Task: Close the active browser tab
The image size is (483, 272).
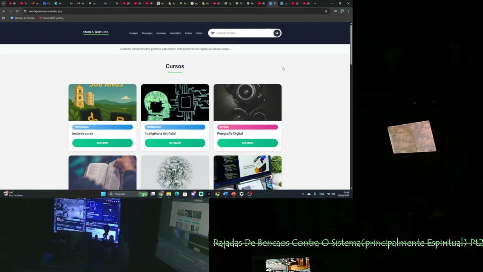Action: [x=275, y=3]
